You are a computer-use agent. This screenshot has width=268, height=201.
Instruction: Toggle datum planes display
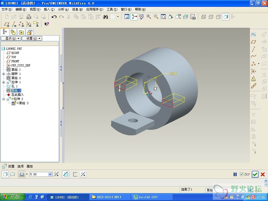point(7,24)
